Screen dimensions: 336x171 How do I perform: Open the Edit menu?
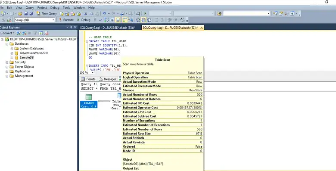pyautogui.click(x=9, y=7)
